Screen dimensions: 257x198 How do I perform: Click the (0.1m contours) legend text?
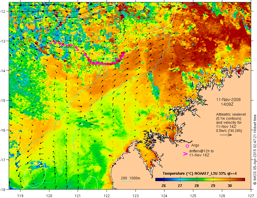click(229, 119)
